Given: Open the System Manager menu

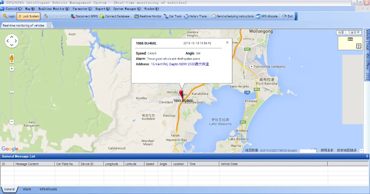Looking at the screenshot, I should 127,8.
